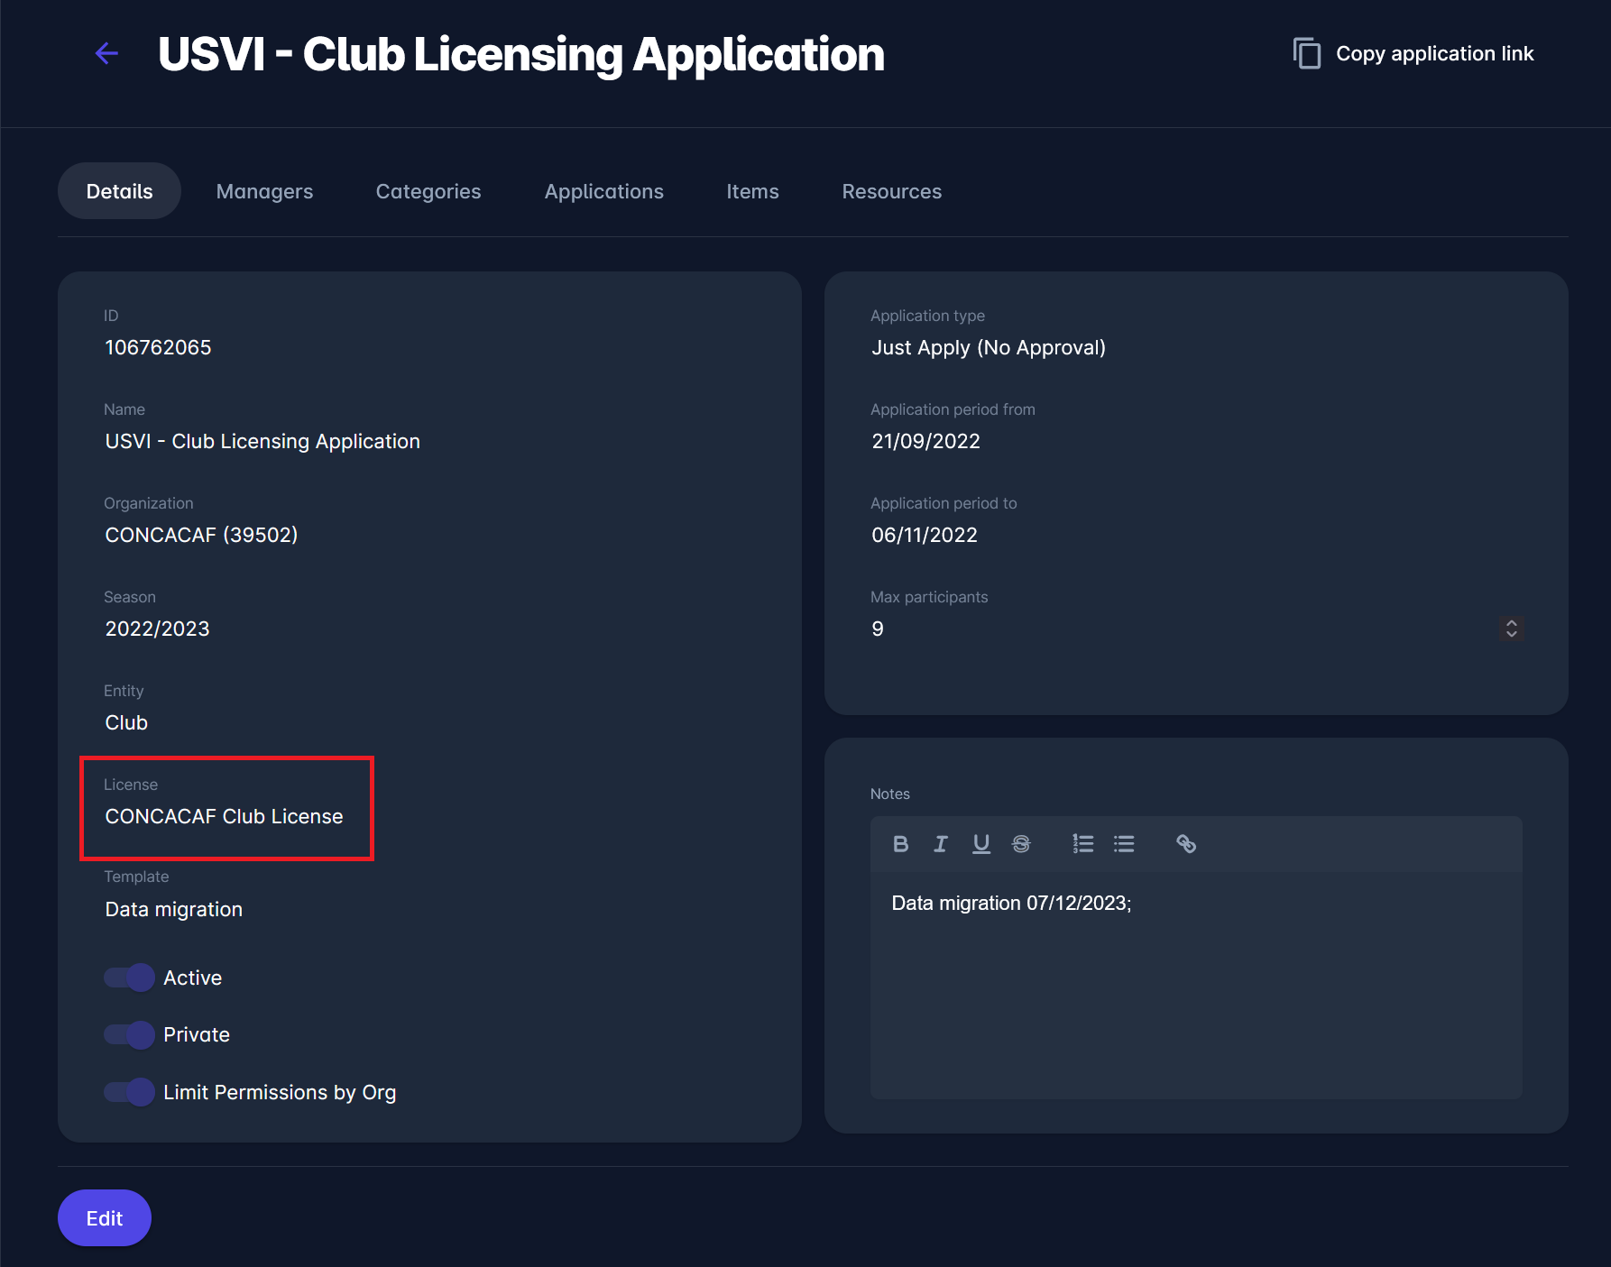Screen dimensions: 1611x1267
Task: Toggle the Active switch
Action: tap(129, 978)
